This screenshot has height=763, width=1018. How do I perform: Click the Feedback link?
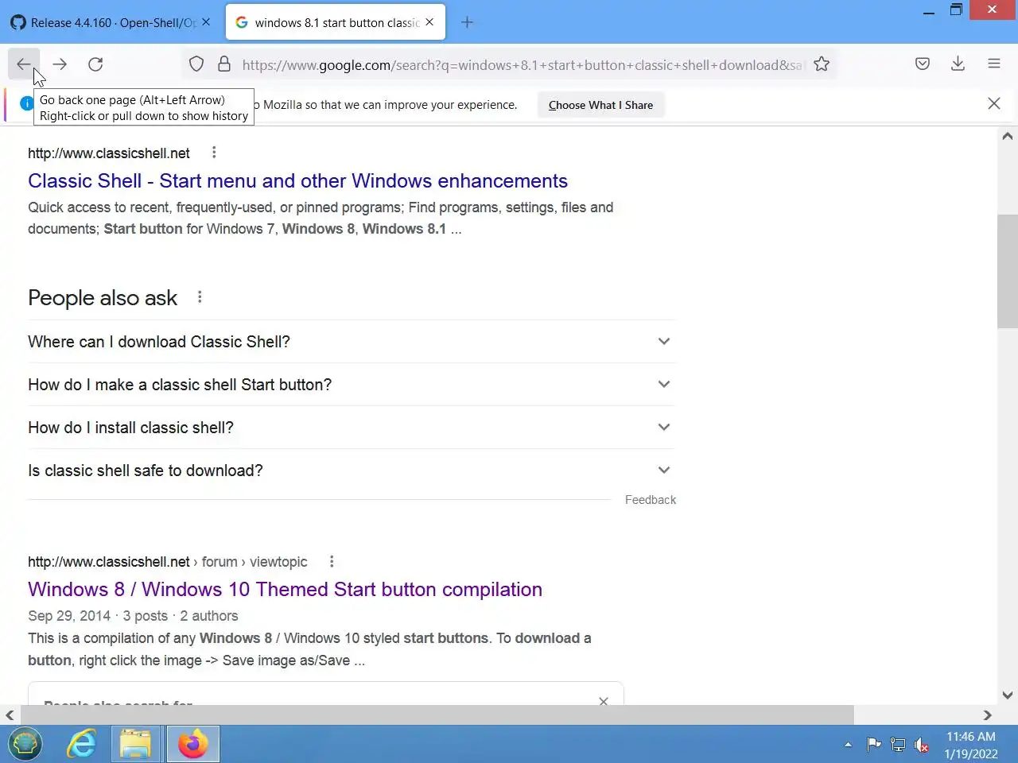(651, 500)
